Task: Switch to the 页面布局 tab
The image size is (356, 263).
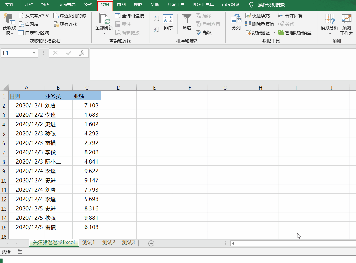Action: pyautogui.click(x=67, y=5)
